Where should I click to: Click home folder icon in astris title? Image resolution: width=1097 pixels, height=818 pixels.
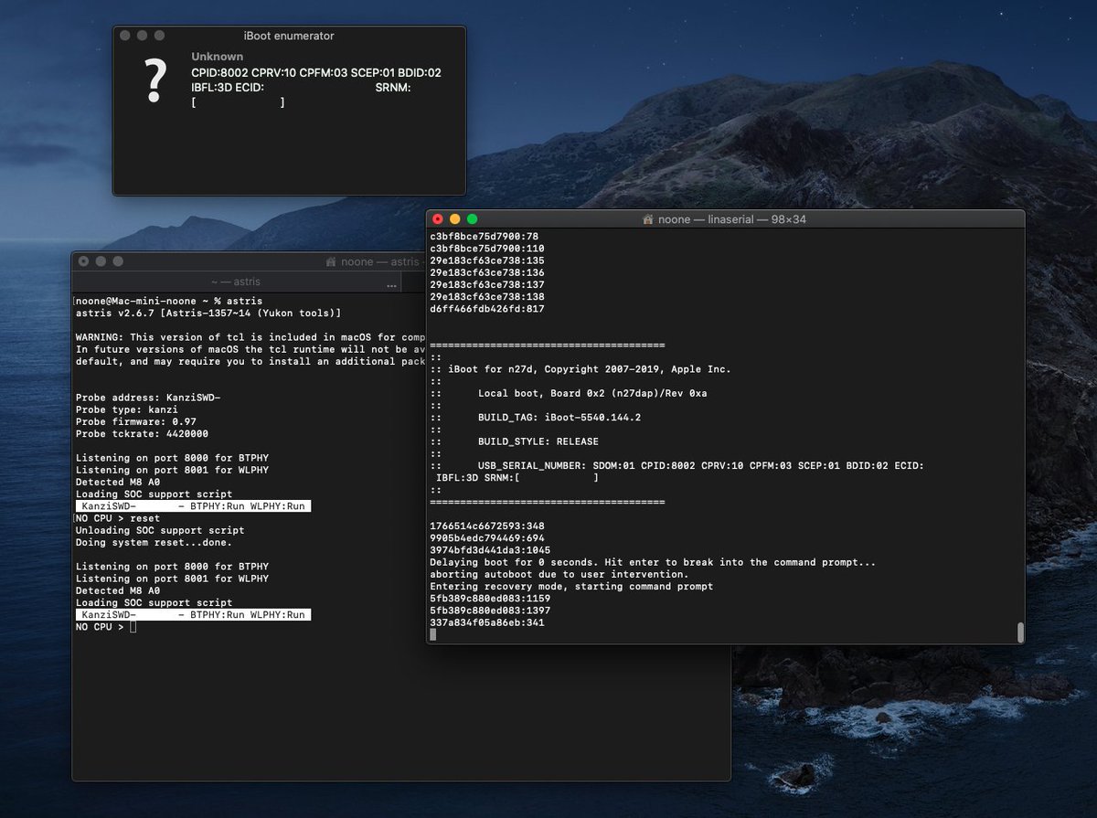[330, 261]
